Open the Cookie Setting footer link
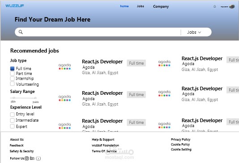The image size is (239, 163). tap(181, 149)
